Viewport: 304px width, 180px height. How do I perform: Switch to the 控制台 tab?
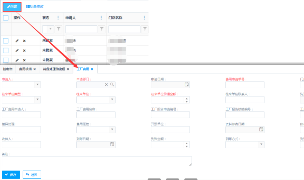pyautogui.click(x=8, y=69)
